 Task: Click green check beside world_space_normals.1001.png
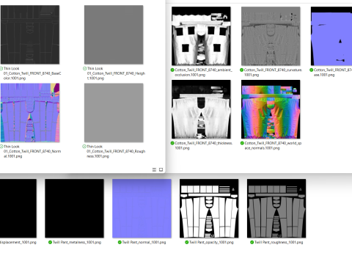coord(242,143)
